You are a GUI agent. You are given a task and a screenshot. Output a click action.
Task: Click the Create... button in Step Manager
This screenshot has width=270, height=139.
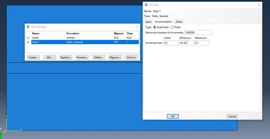pyautogui.click(x=33, y=57)
